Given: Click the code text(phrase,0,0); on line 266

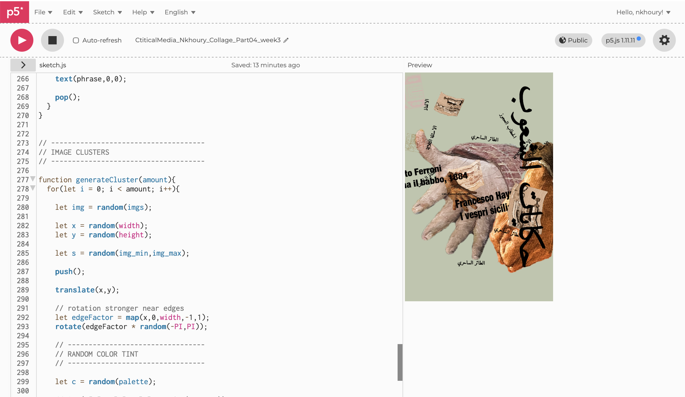Looking at the screenshot, I should point(91,79).
